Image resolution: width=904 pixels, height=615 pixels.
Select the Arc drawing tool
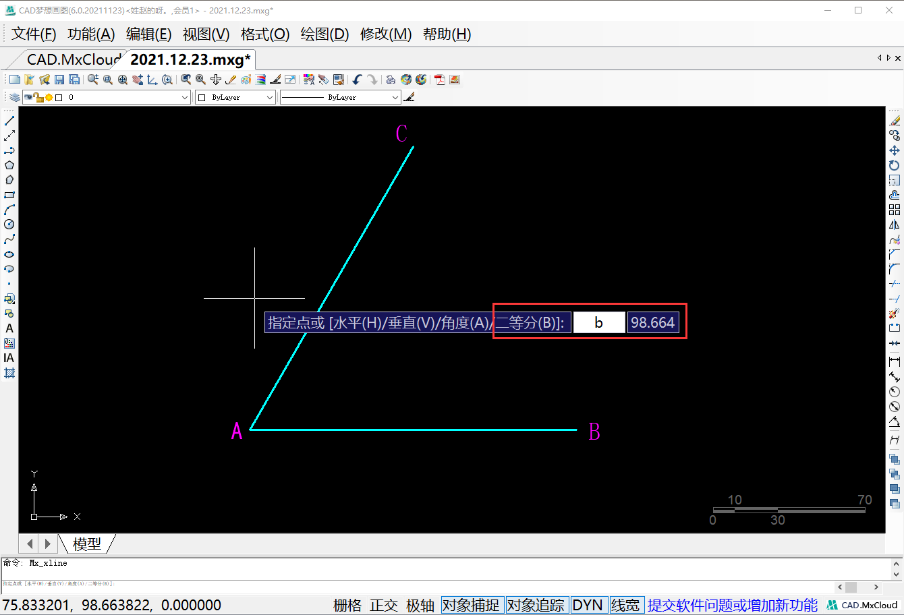tap(9, 210)
